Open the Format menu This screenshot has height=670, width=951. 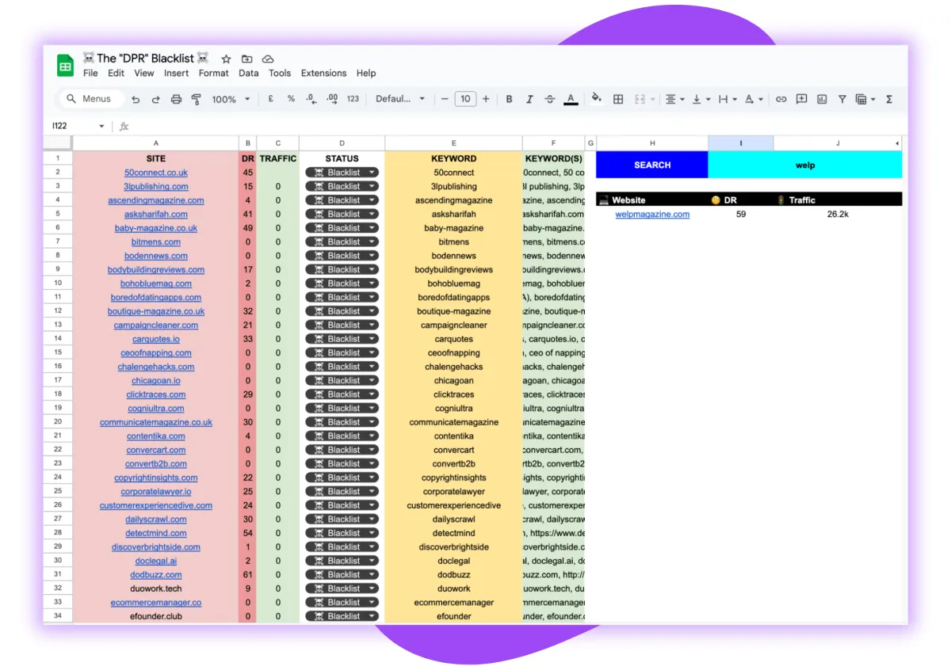click(214, 73)
